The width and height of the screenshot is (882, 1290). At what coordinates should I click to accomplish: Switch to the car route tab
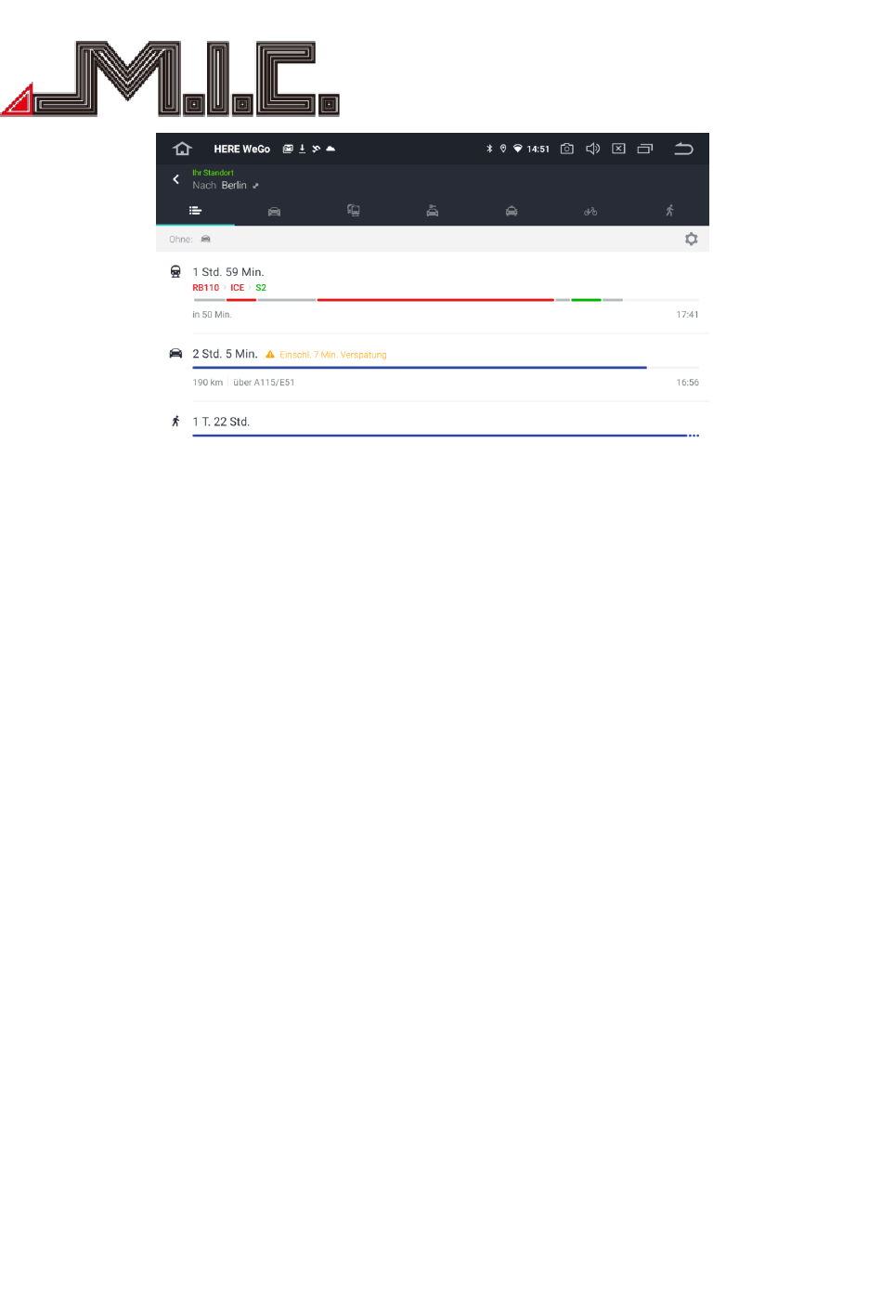point(274,211)
